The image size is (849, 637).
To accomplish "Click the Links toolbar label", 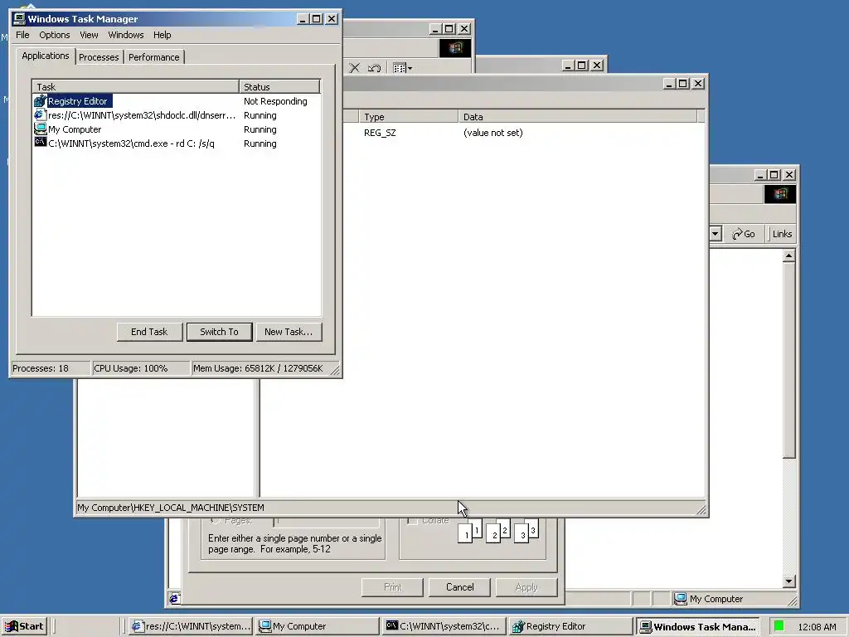I will (x=782, y=233).
